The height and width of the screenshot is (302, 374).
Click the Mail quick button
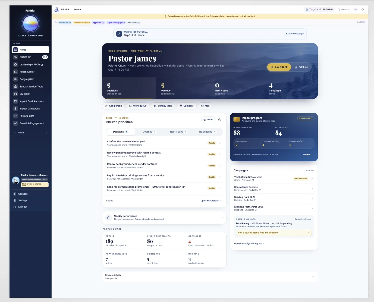point(205,106)
